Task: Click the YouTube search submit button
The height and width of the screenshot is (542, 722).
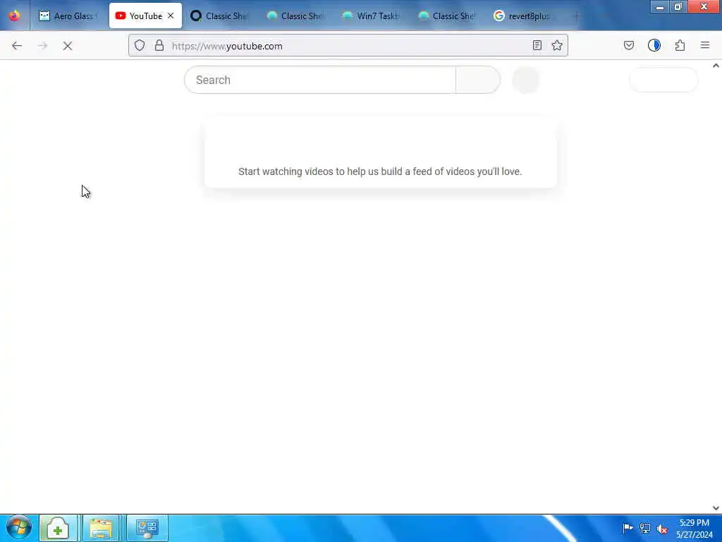Action: [478, 80]
